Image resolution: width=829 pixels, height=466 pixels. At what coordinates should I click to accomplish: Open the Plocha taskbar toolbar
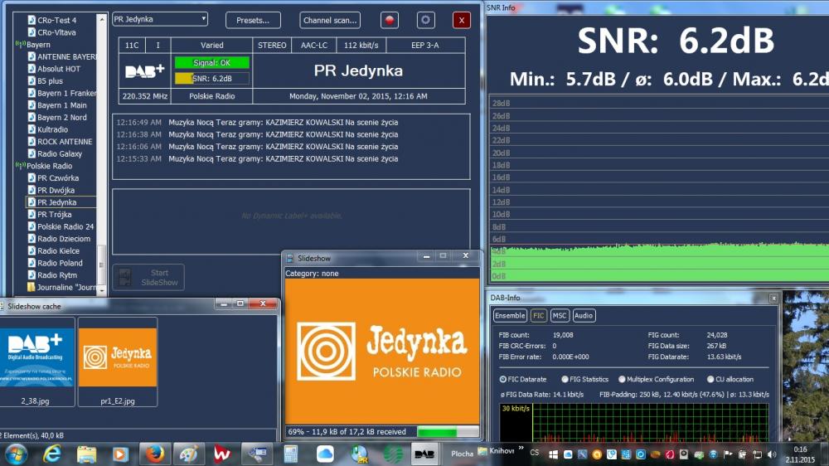(462, 454)
